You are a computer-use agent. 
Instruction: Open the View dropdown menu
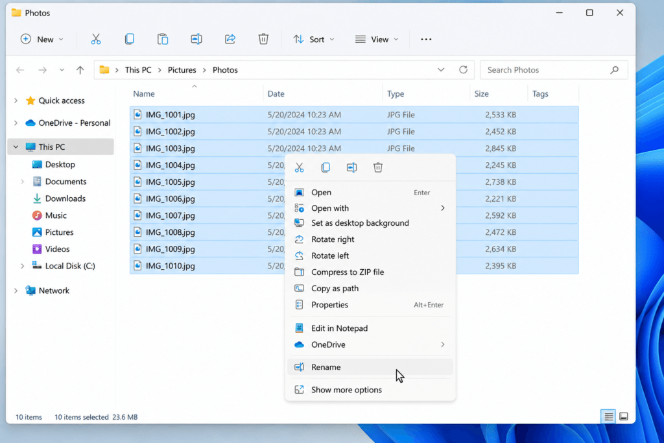[x=377, y=40]
